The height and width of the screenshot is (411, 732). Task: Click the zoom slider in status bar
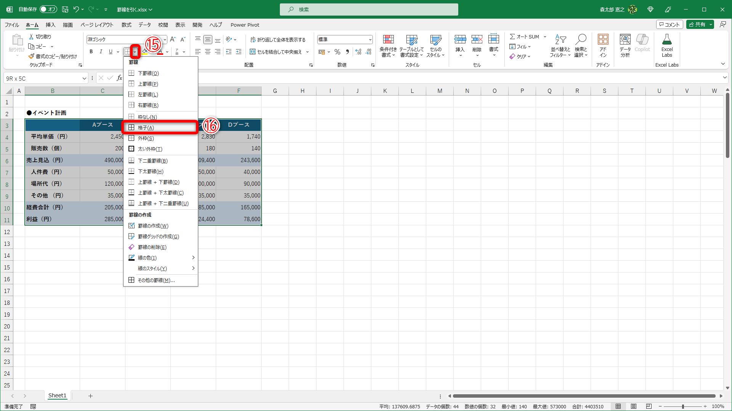pos(682,406)
